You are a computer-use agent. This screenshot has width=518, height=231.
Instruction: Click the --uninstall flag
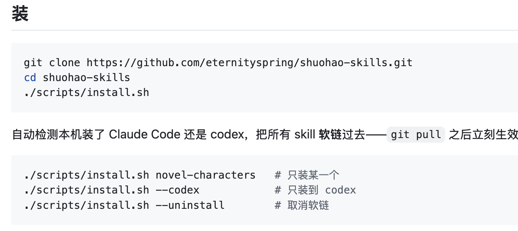click(190, 205)
